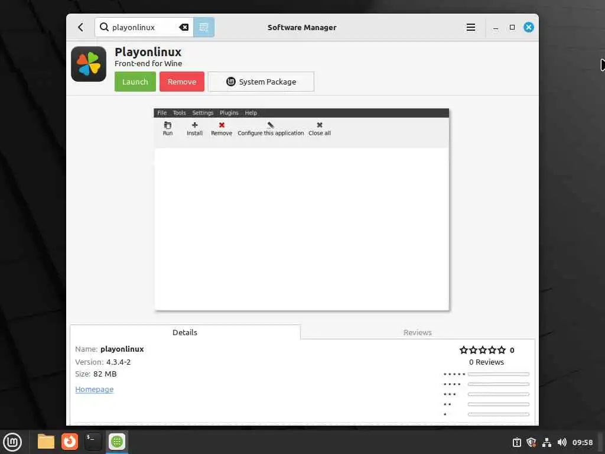Remove the Playonlinux package
This screenshot has height=454, width=605.
(x=182, y=82)
